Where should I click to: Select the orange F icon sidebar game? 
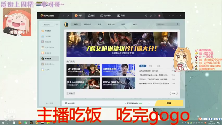coord(49,53)
